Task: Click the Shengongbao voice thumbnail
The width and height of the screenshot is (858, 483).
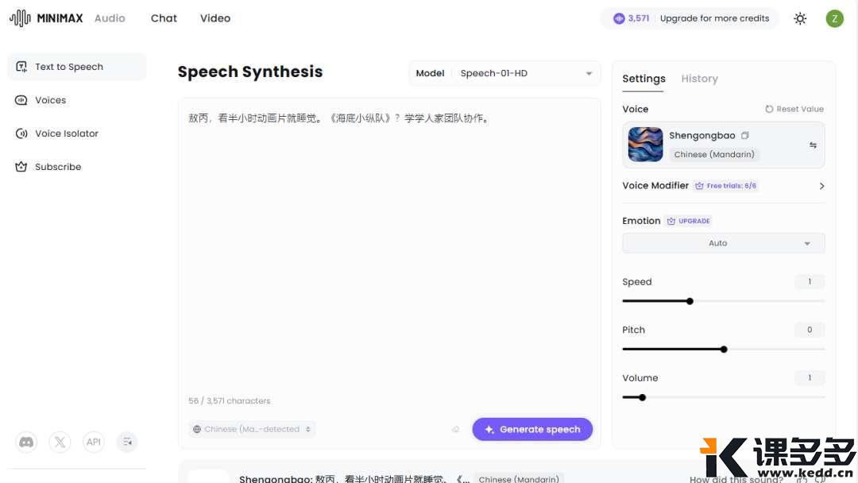Action: [x=645, y=145]
